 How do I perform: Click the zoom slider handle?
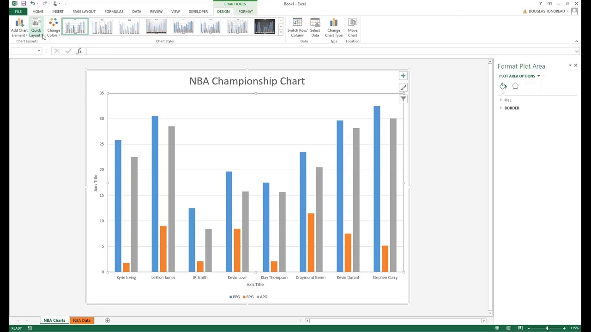click(x=547, y=328)
